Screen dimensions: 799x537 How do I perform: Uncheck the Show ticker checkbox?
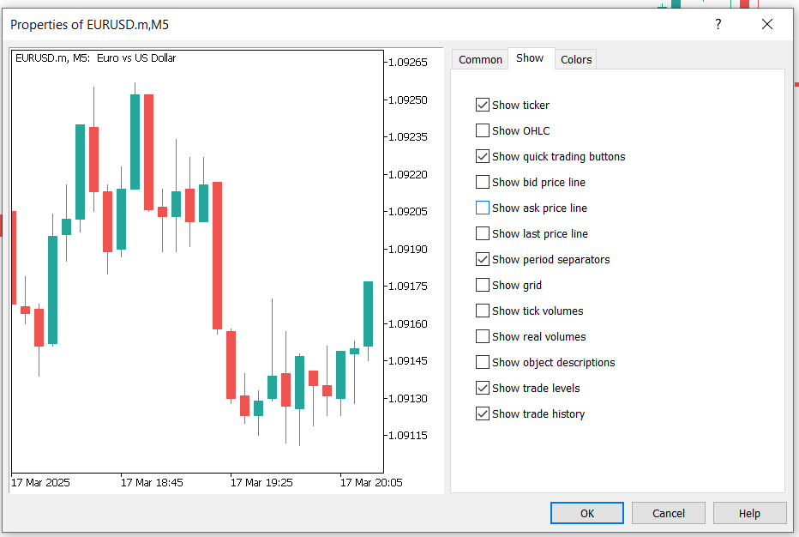483,106
